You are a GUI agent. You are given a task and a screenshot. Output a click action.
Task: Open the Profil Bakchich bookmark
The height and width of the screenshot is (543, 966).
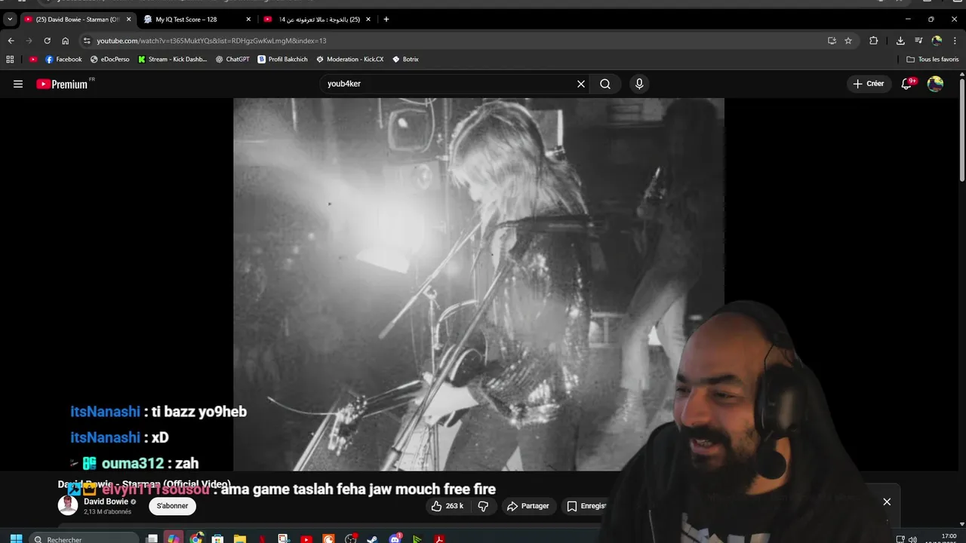[x=282, y=59]
